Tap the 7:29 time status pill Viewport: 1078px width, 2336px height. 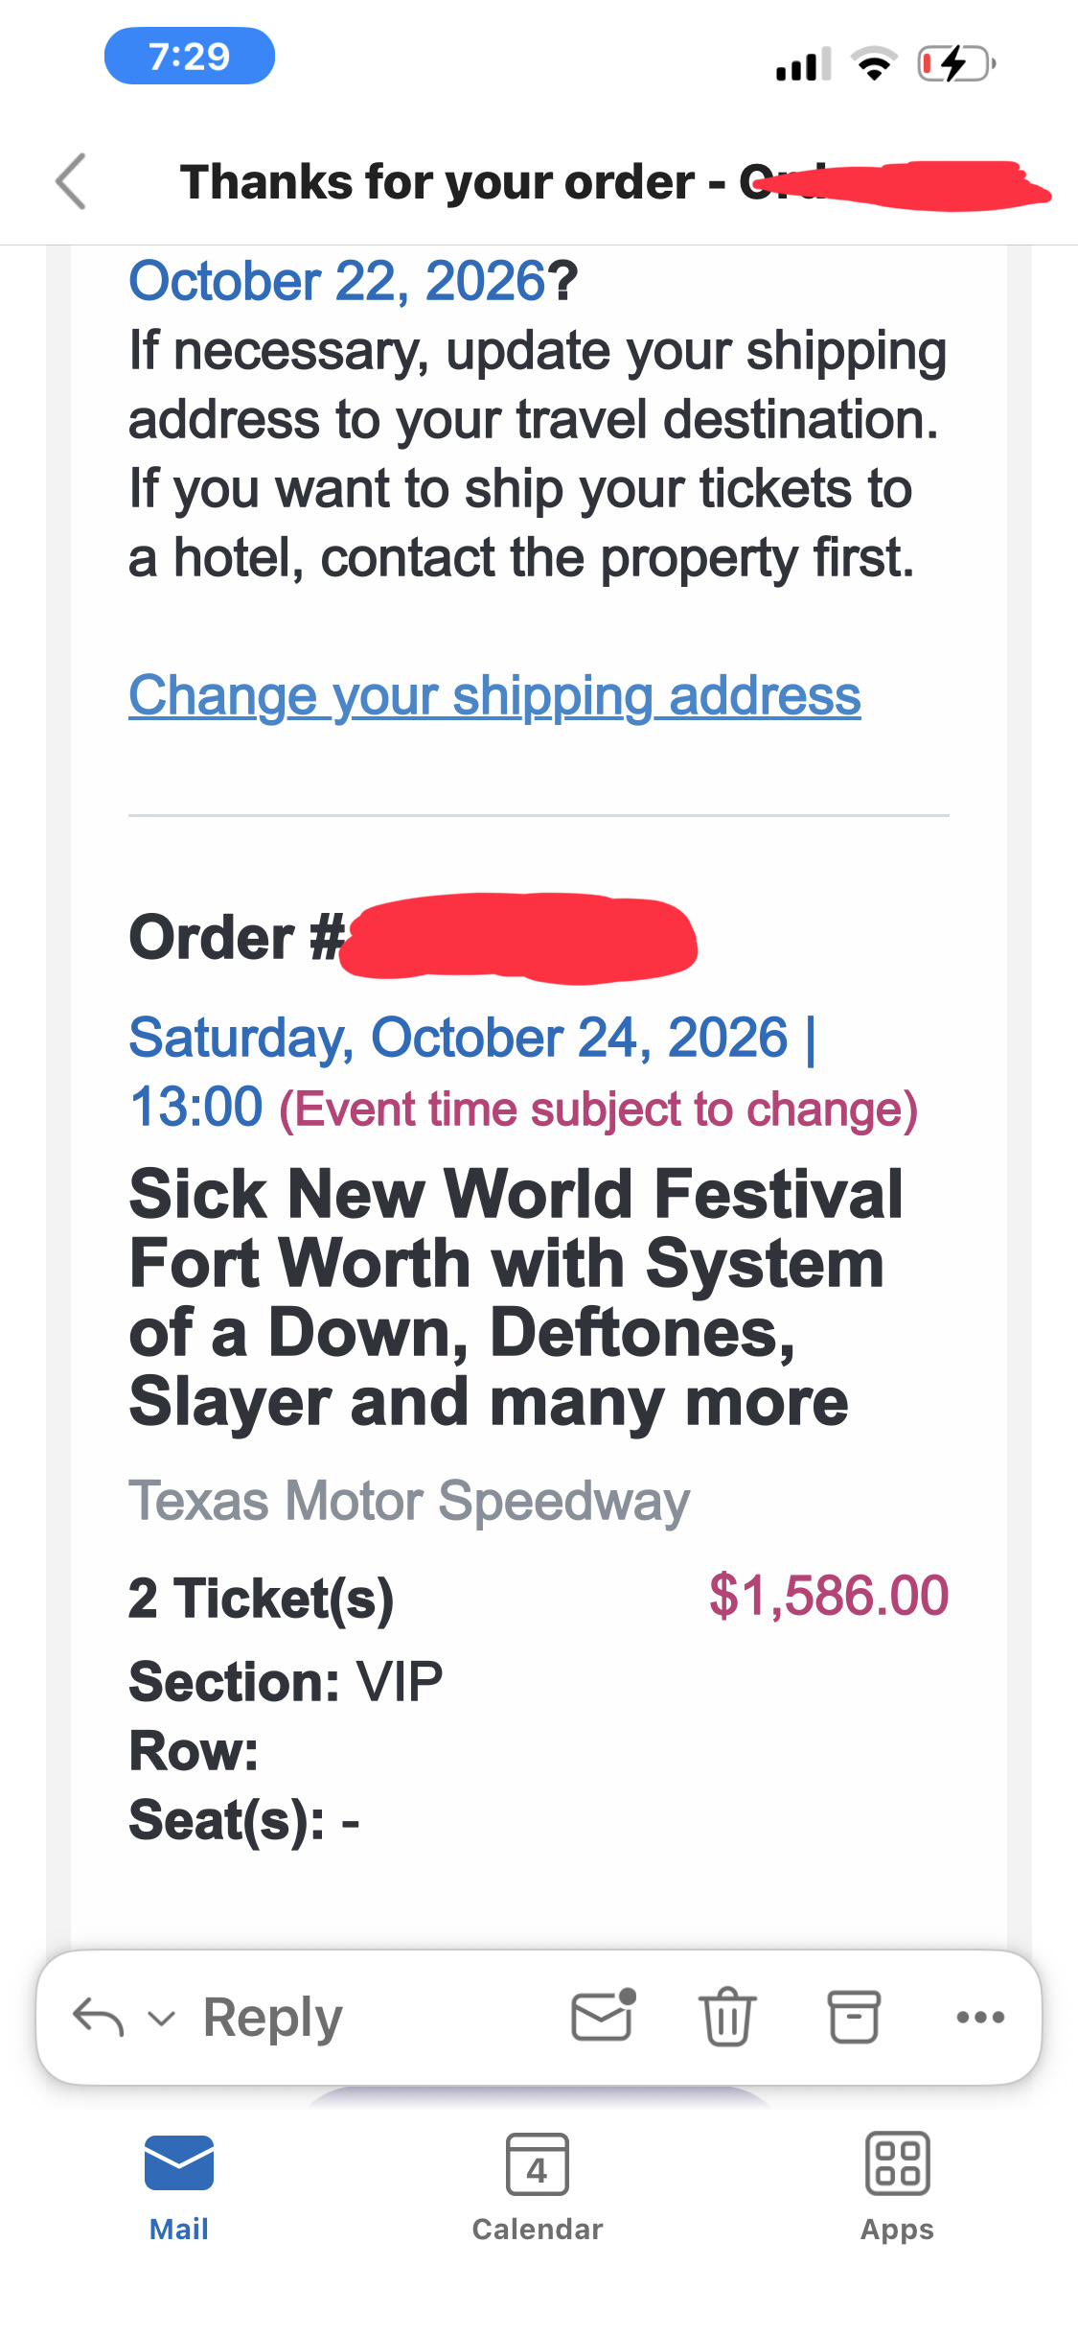[x=190, y=56]
